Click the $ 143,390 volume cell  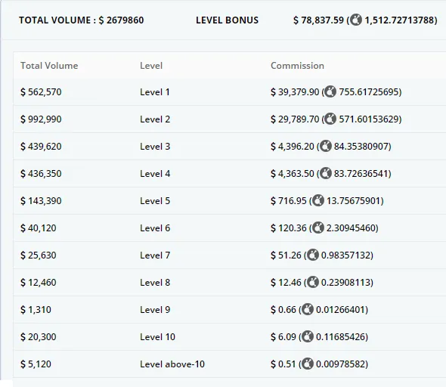coord(41,201)
